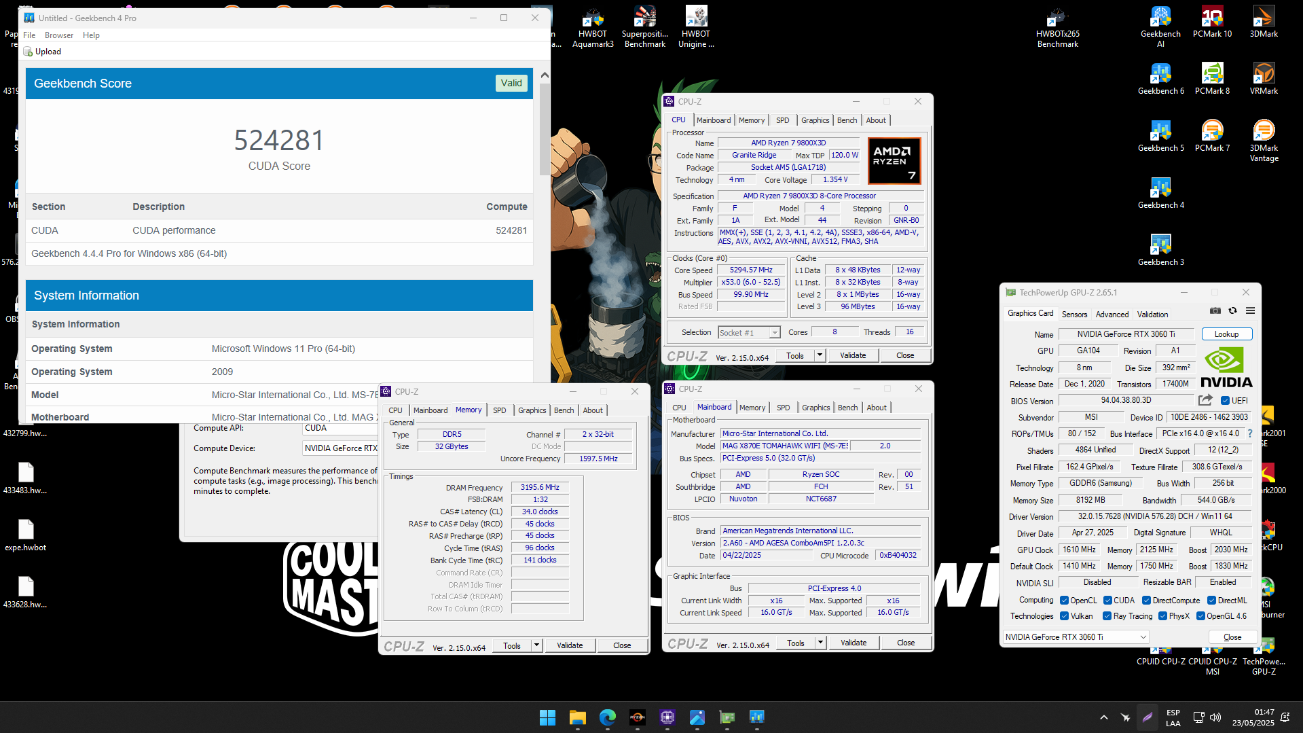The image size is (1303, 733).
Task: Open Socket #1 selection dropdown in CPU-Z
Action: pyautogui.click(x=749, y=333)
